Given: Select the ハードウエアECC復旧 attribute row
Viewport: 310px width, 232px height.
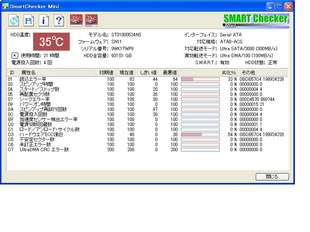Looking at the screenshot, I should [41, 135].
